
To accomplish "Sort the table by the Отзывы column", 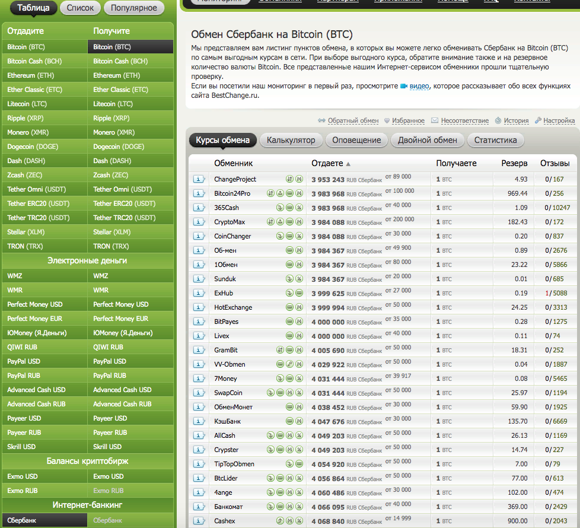I will tap(555, 164).
